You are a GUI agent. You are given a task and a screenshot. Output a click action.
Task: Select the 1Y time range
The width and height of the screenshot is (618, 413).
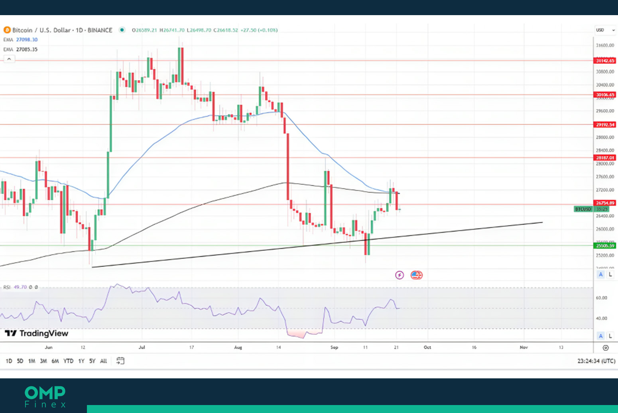coord(81,361)
